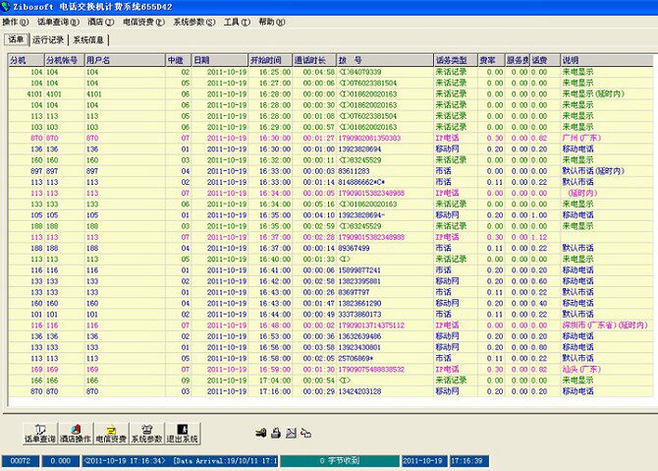Click the Zibosoft title bar app icon
The image size is (658, 471).
(6, 7)
